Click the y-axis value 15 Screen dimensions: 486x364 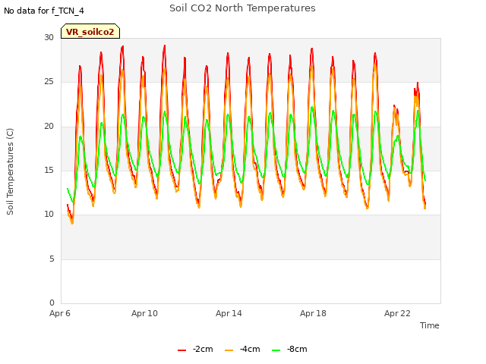tap(49, 170)
